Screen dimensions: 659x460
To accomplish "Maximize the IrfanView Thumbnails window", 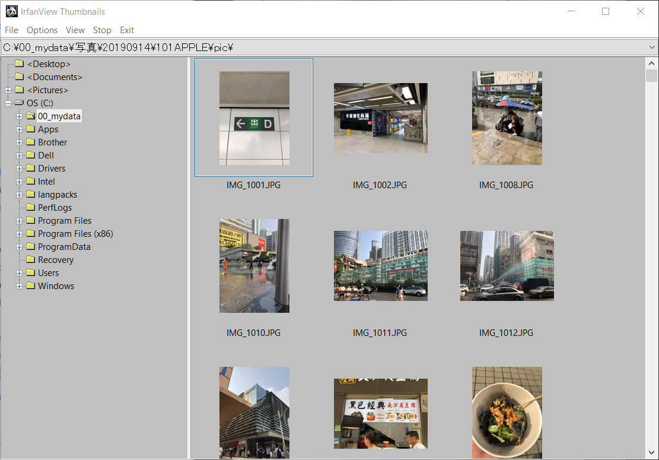I will point(606,11).
